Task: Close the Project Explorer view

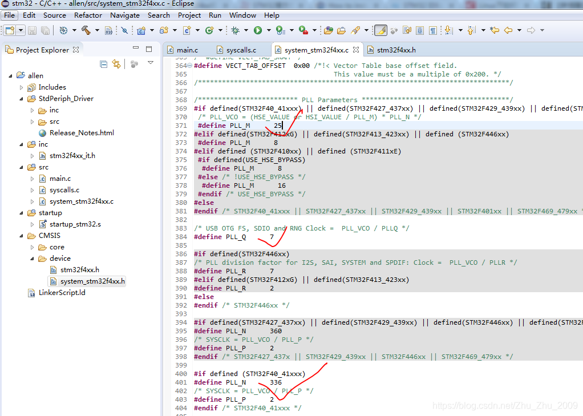Action: tap(76, 50)
